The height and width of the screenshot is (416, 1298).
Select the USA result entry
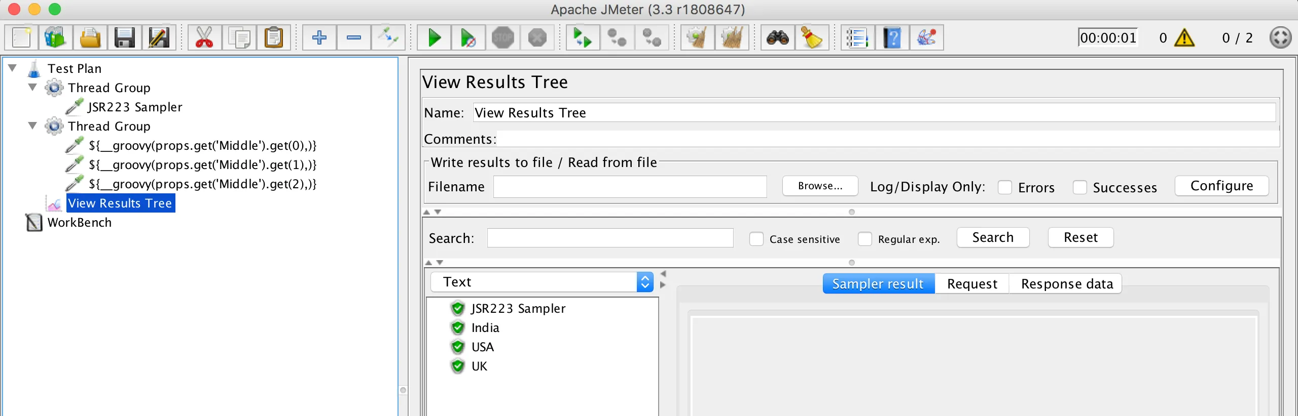pos(482,347)
